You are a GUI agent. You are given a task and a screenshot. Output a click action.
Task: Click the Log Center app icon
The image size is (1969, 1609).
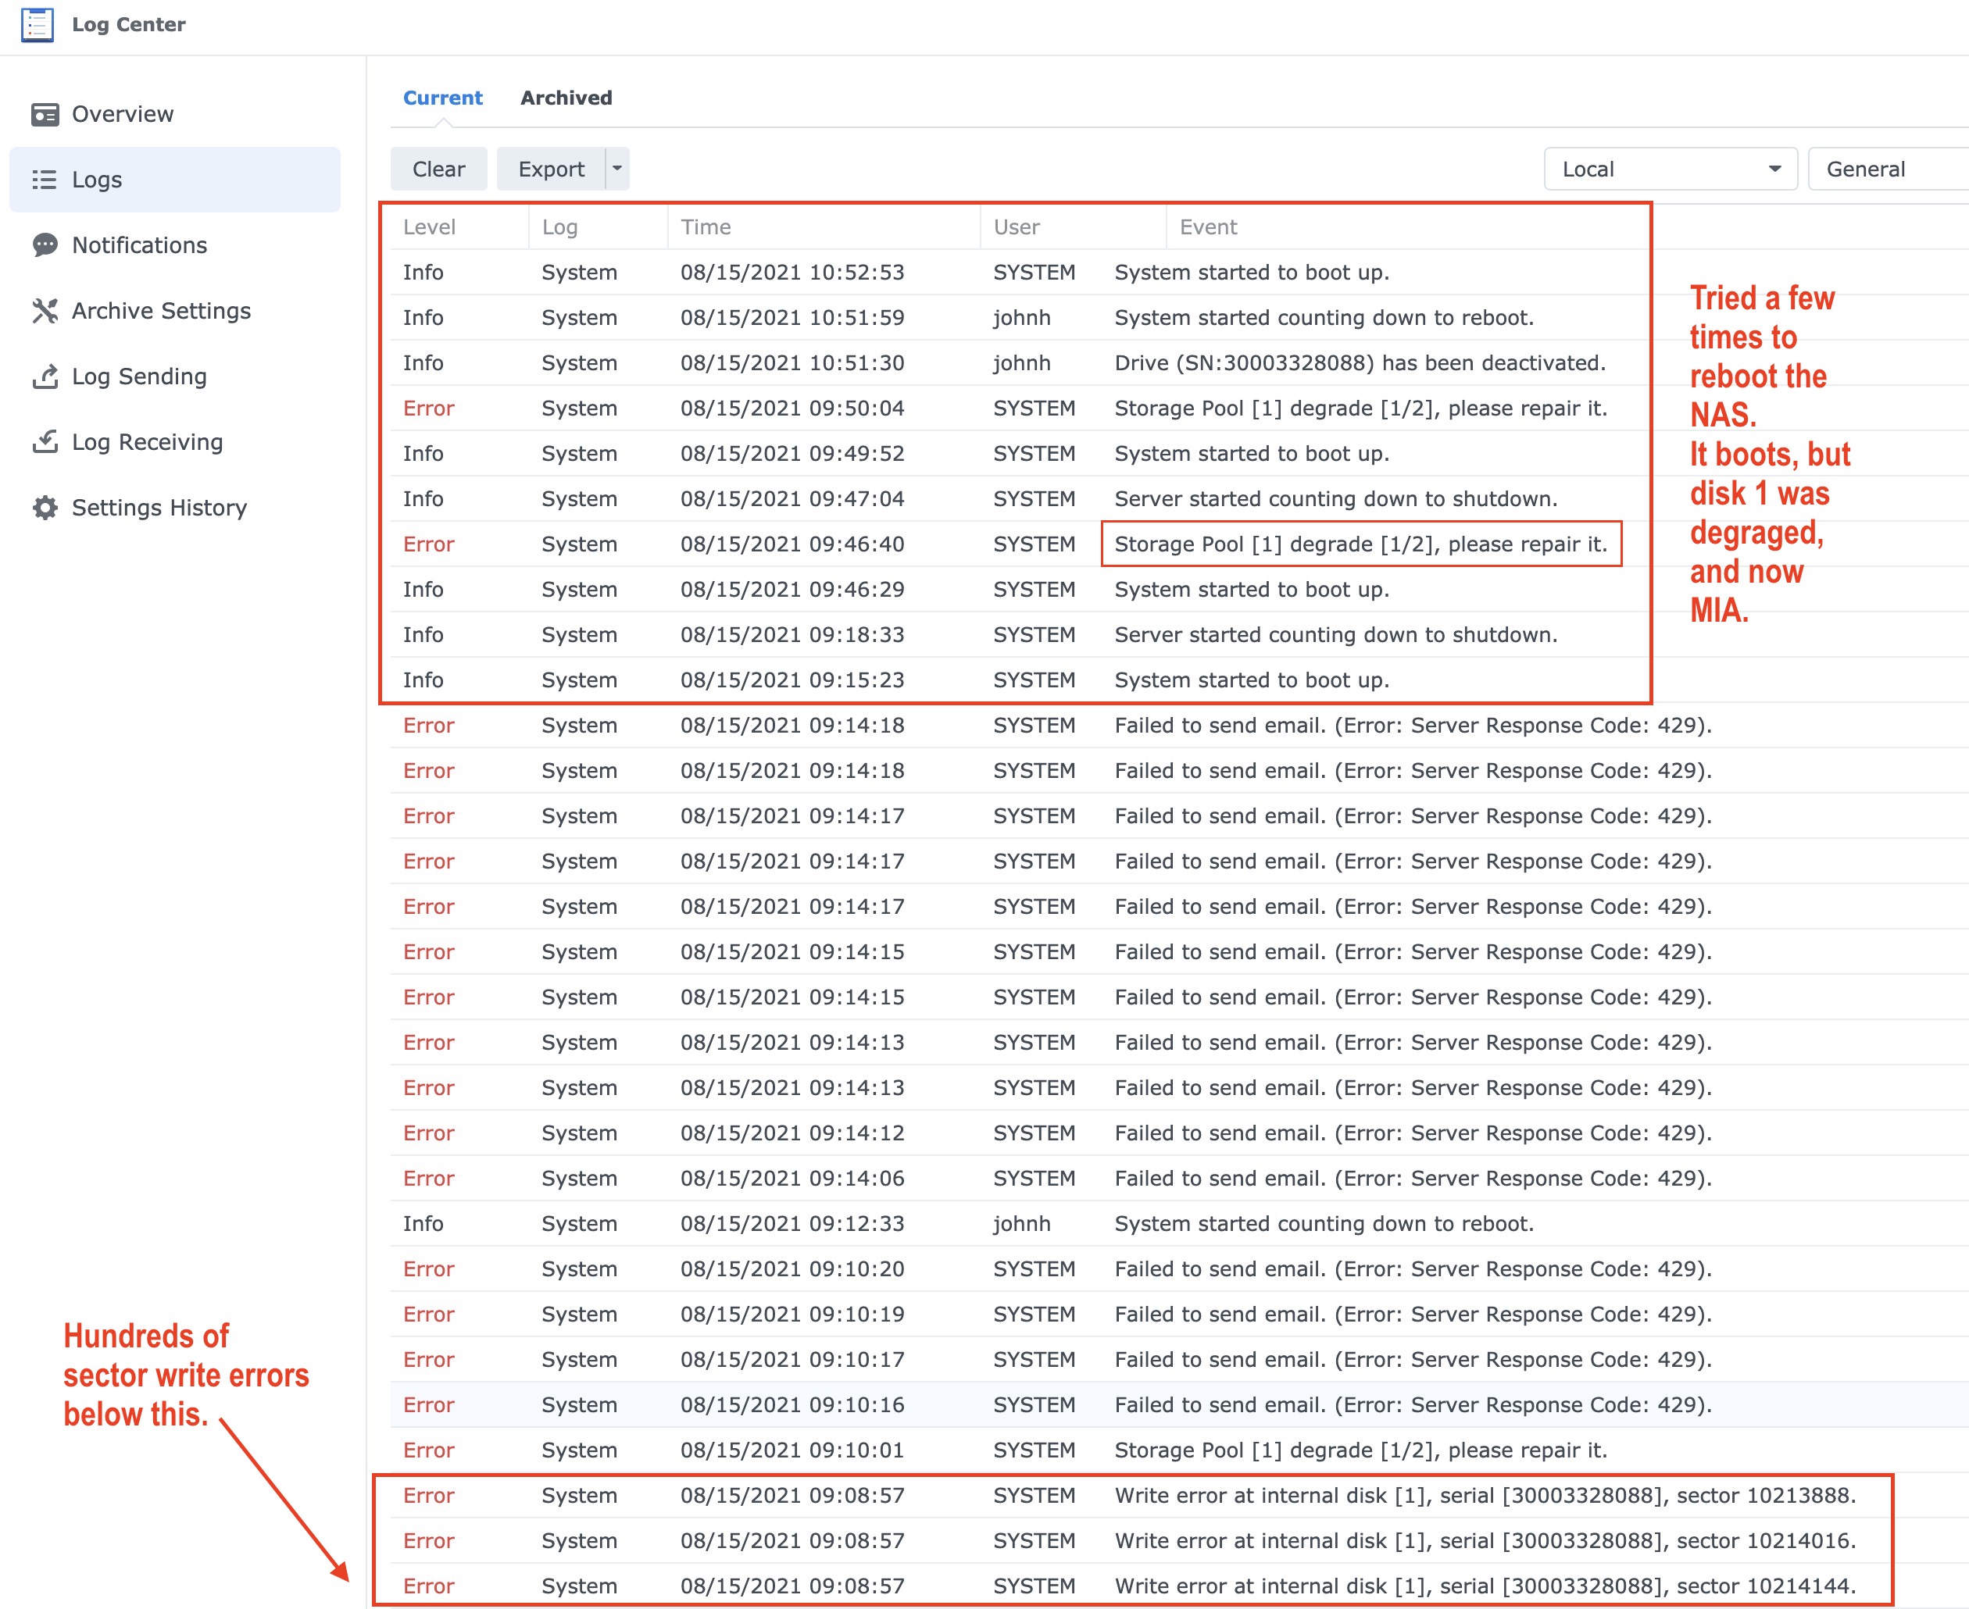coord(37,25)
